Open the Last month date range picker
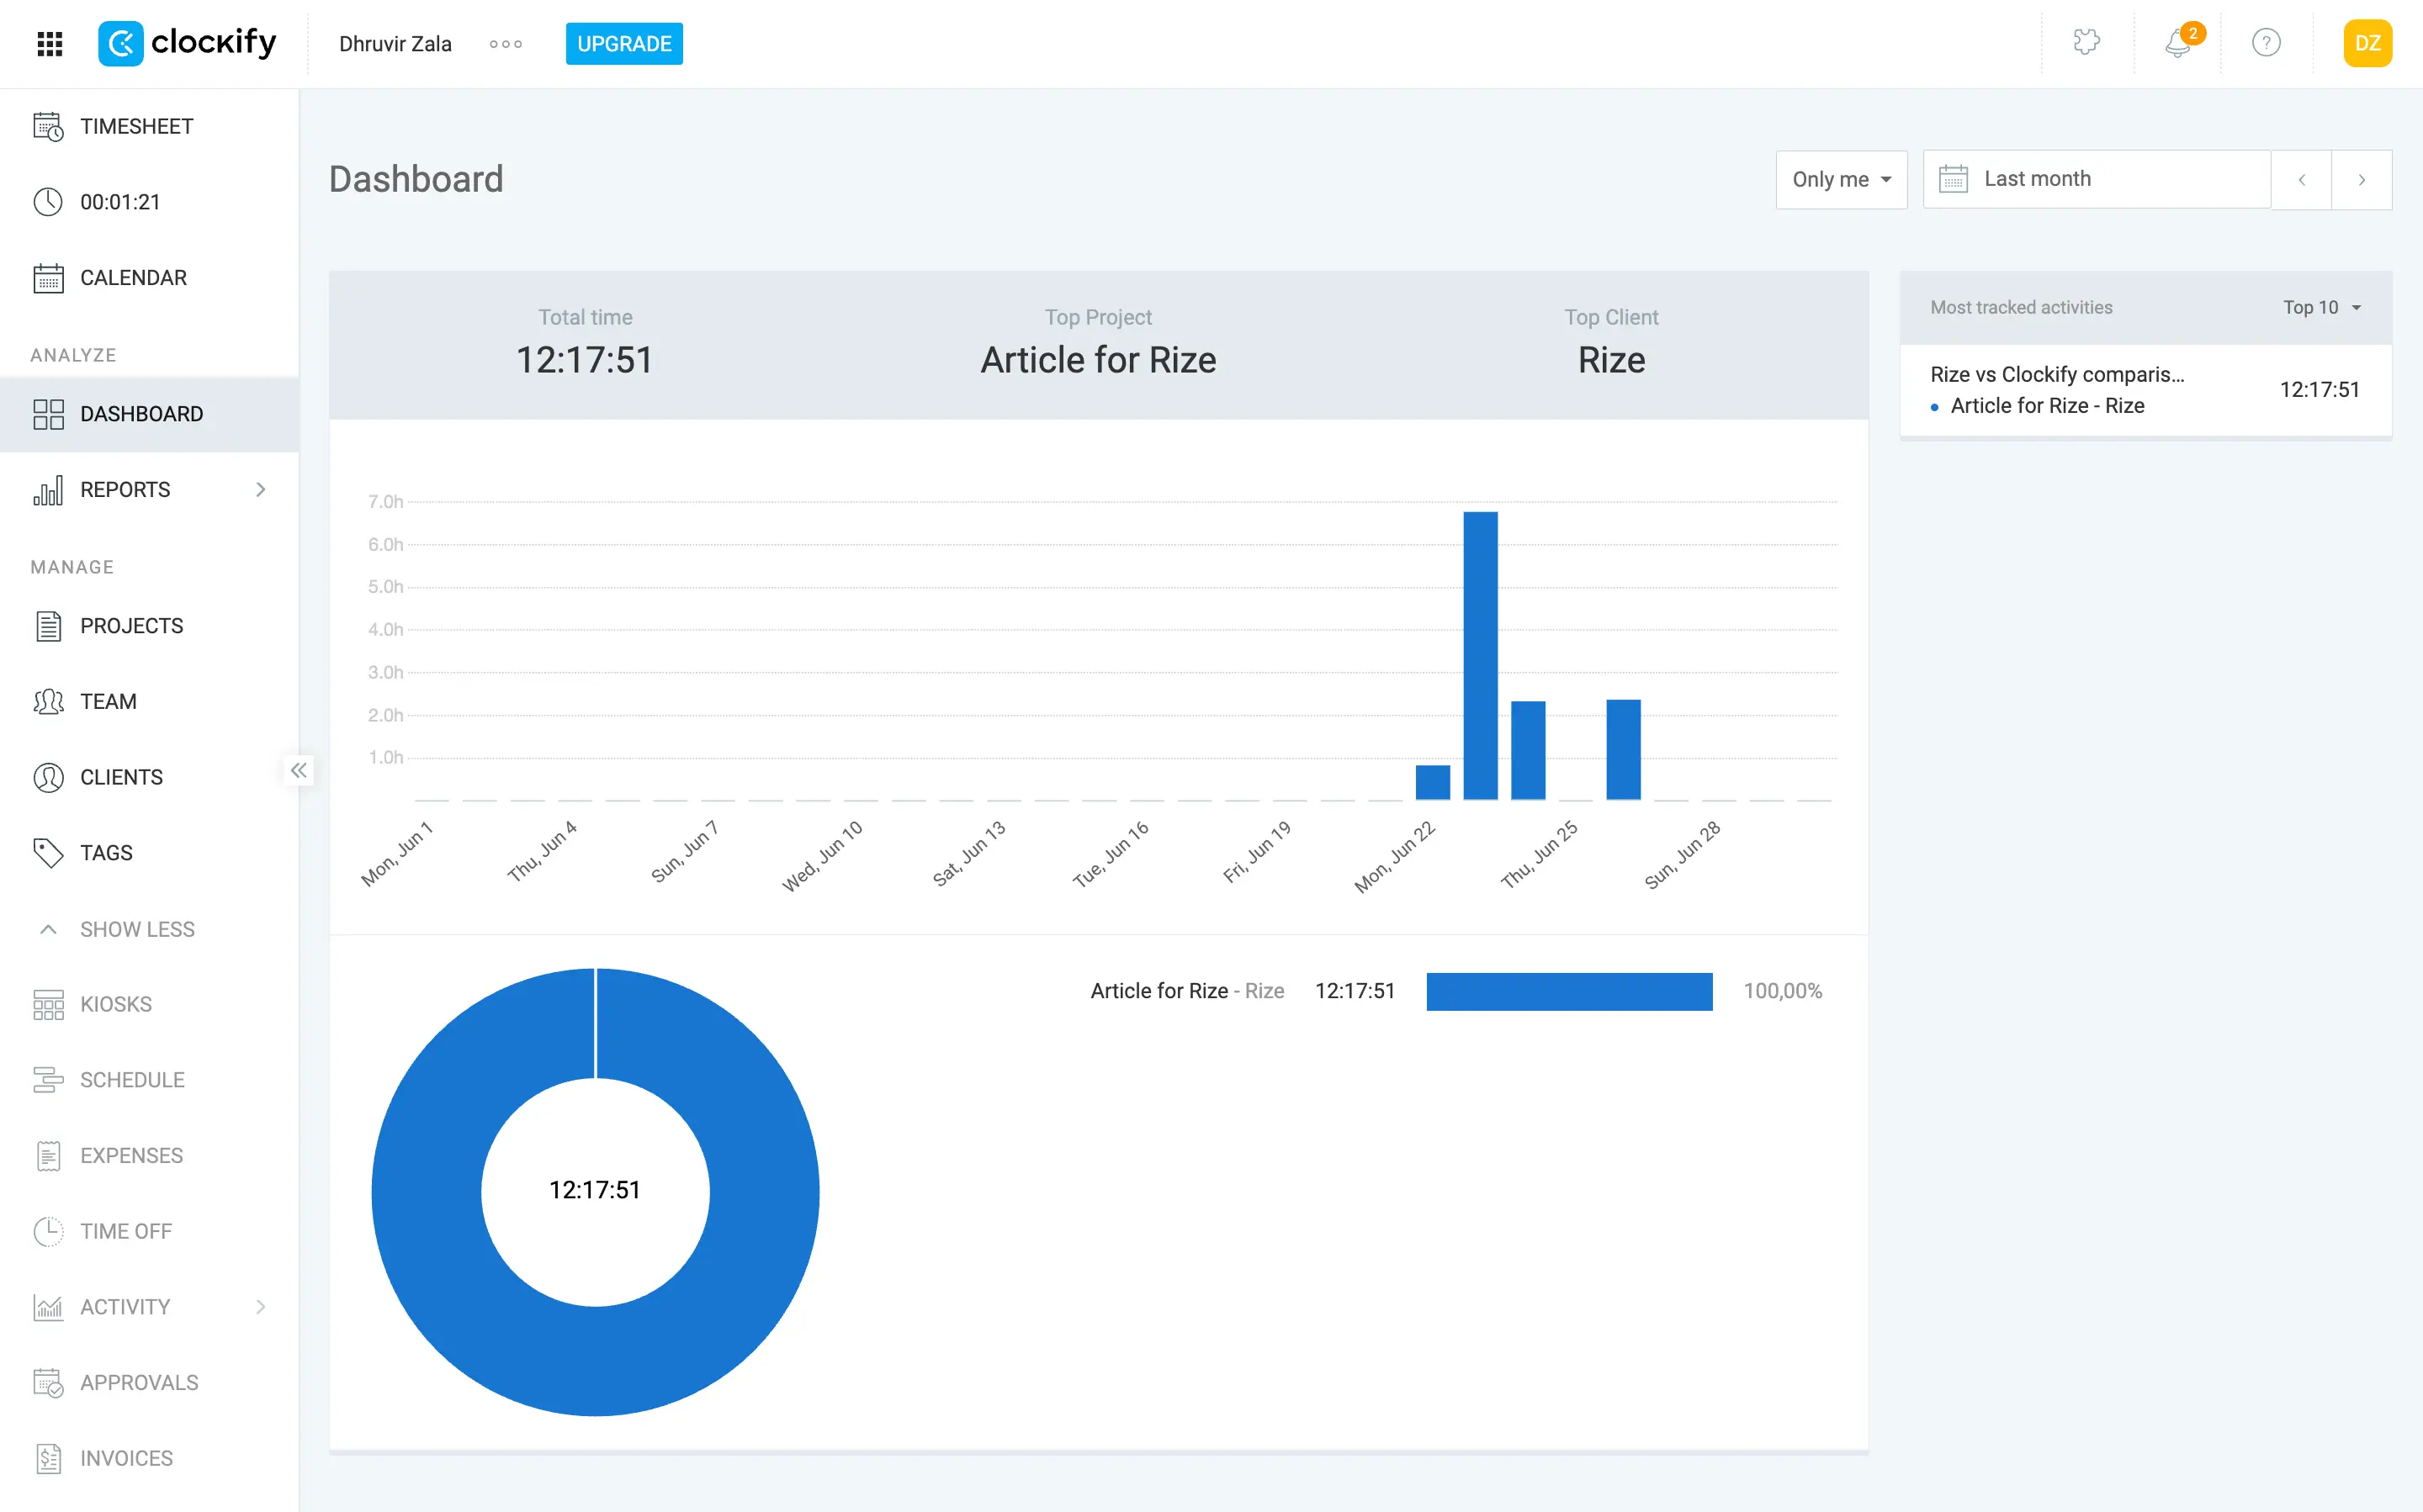The width and height of the screenshot is (2423, 1512). tap(2097, 179)
